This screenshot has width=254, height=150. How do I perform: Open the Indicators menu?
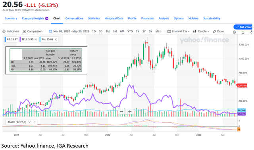pos(11,31)
